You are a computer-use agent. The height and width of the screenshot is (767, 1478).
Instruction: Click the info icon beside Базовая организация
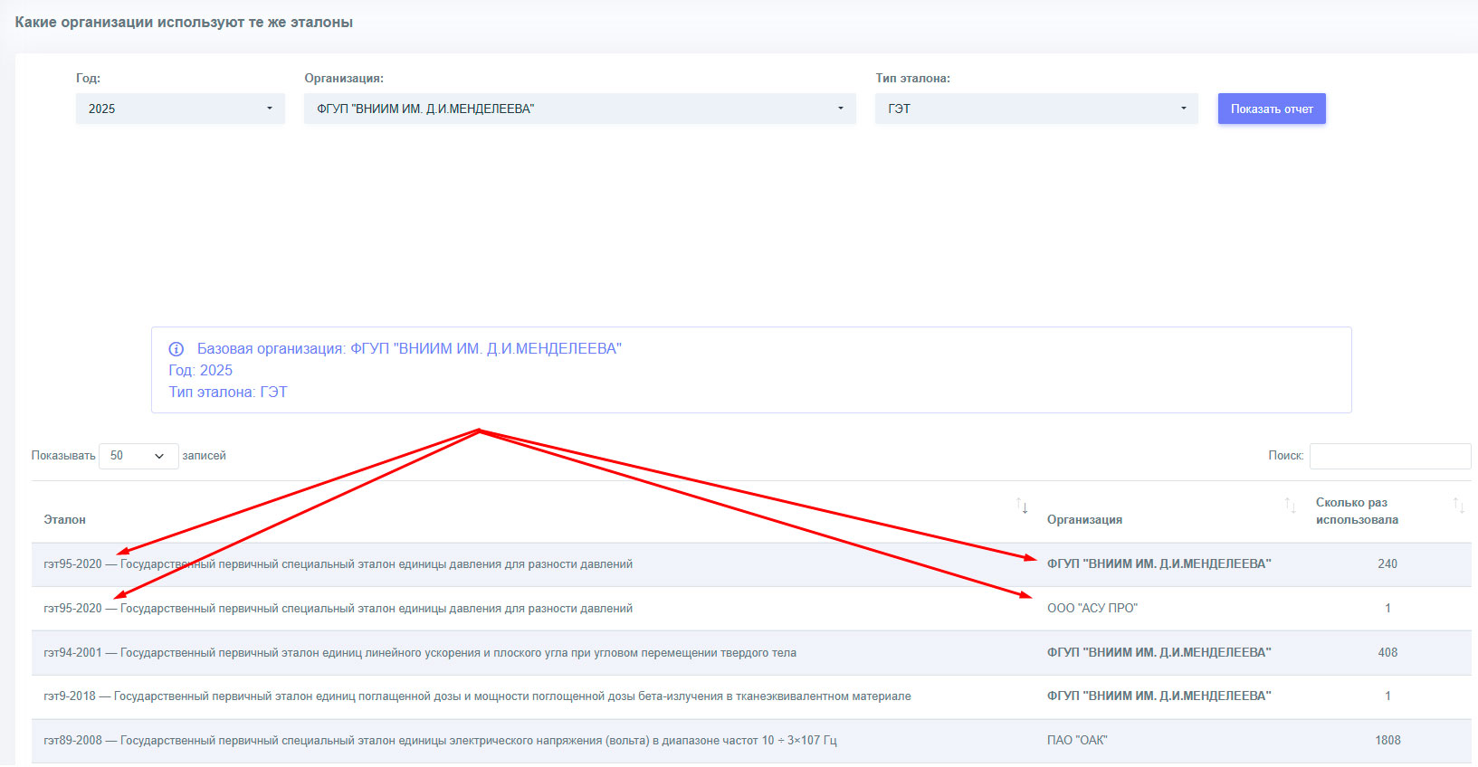coord(176,349)
